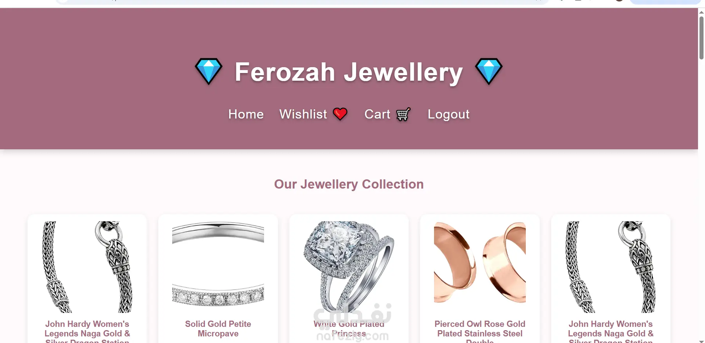The width and height of the screenshot is (705, 343).
Task: Click the vertical scrollbar thumb
Action: [701, 38]
